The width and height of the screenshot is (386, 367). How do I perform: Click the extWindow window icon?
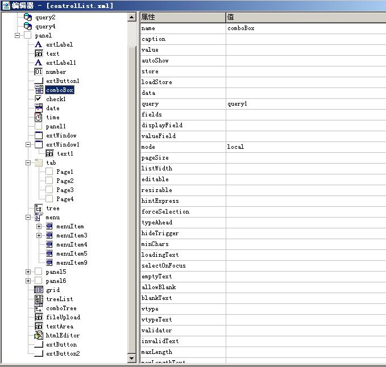pyautogui.click(x=39, y=136)
